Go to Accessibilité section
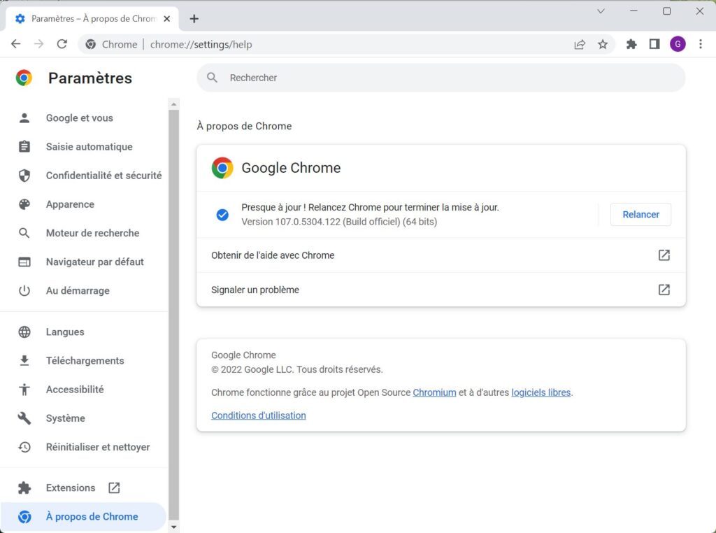 point(84,390)
